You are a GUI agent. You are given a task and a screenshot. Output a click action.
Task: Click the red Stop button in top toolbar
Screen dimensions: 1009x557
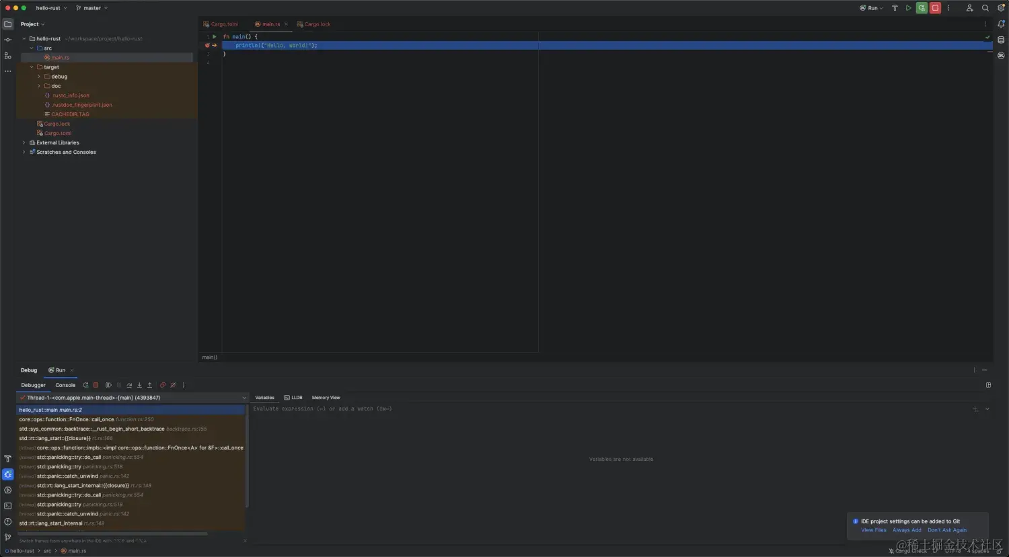pos(935,8)
